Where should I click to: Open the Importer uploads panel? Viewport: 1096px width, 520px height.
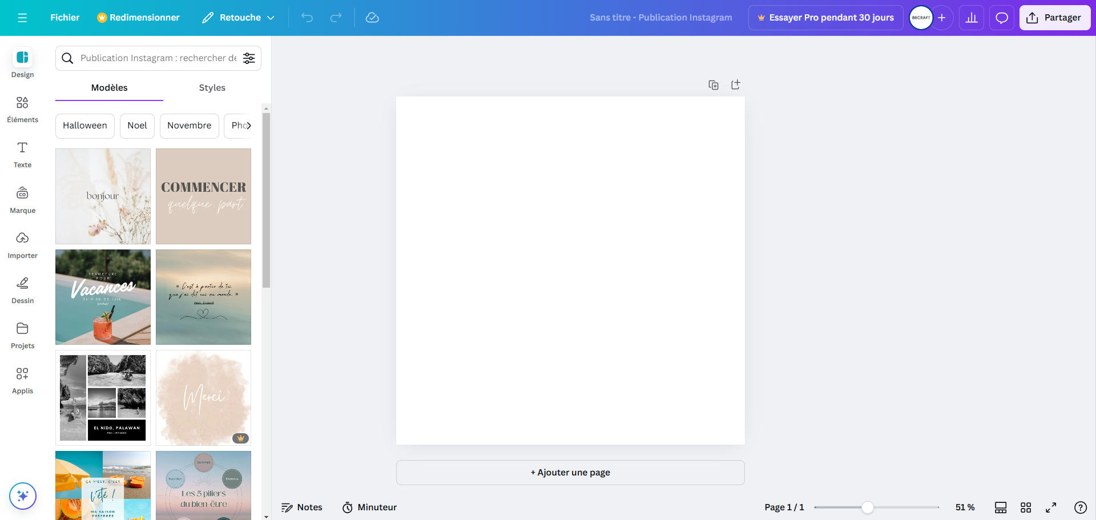tap(22, 245)
